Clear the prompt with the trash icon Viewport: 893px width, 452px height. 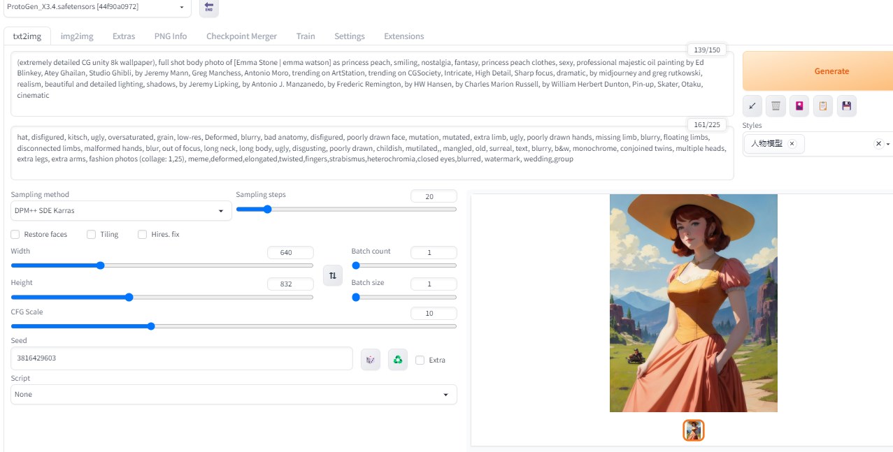pyautogui.click(x=776, y=106)
